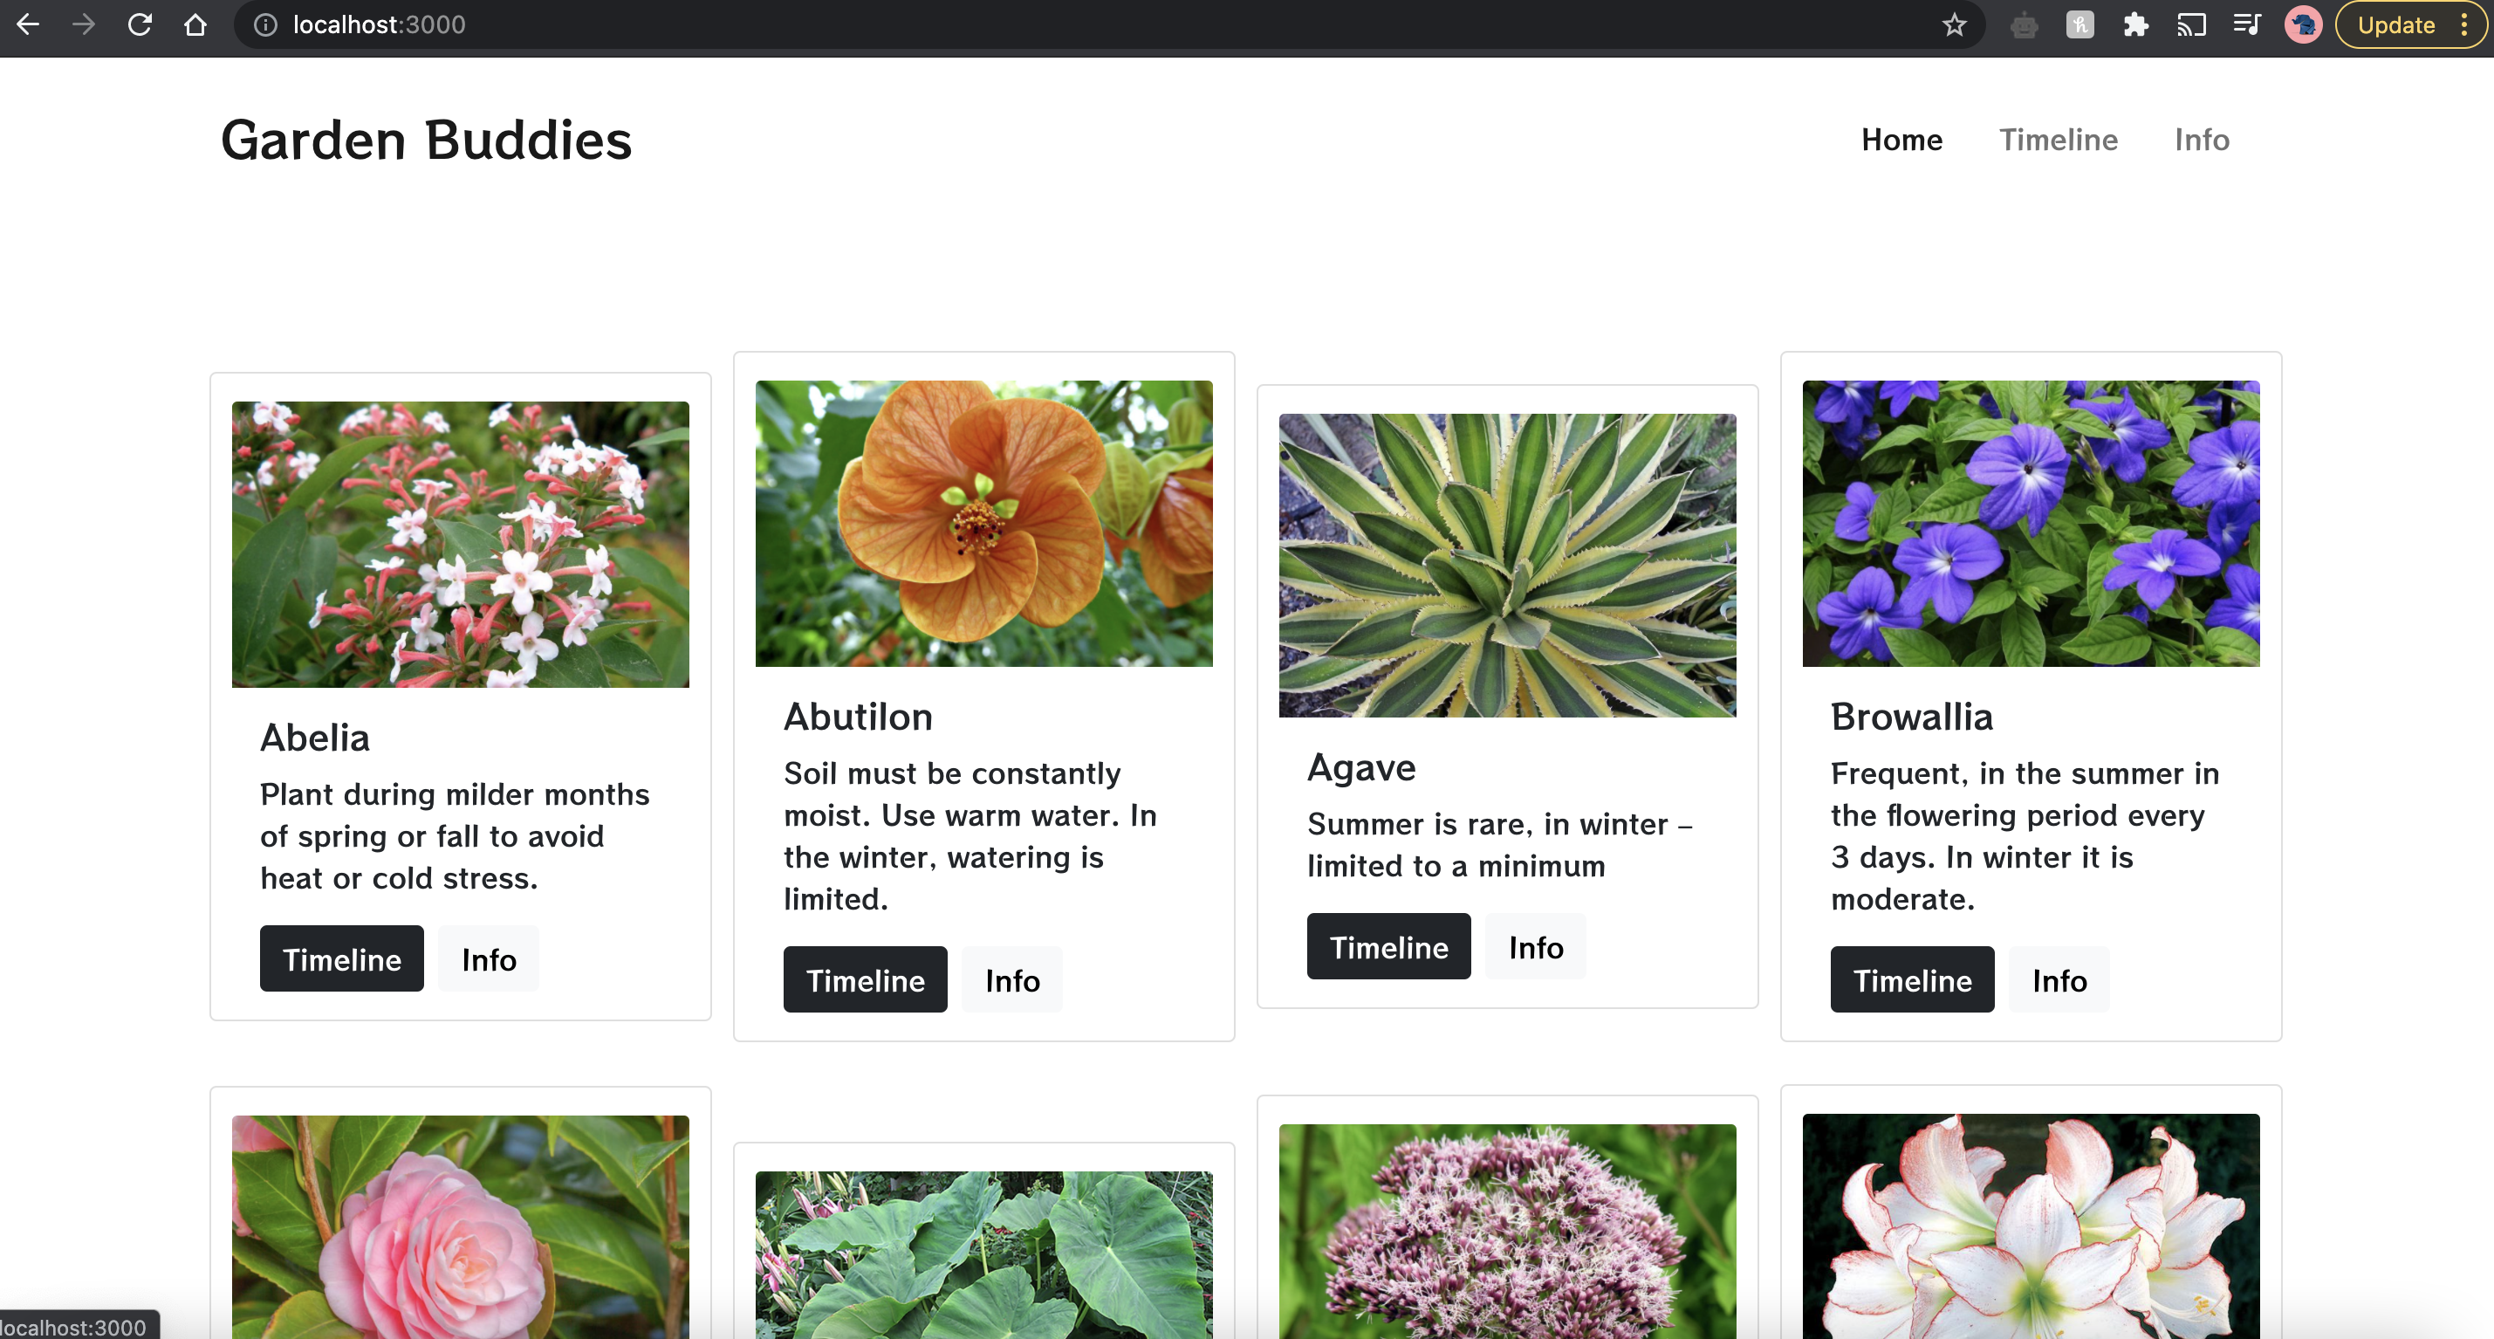
Task: Open Info for Abutilon plant
Action: [x=1011, y=979]
